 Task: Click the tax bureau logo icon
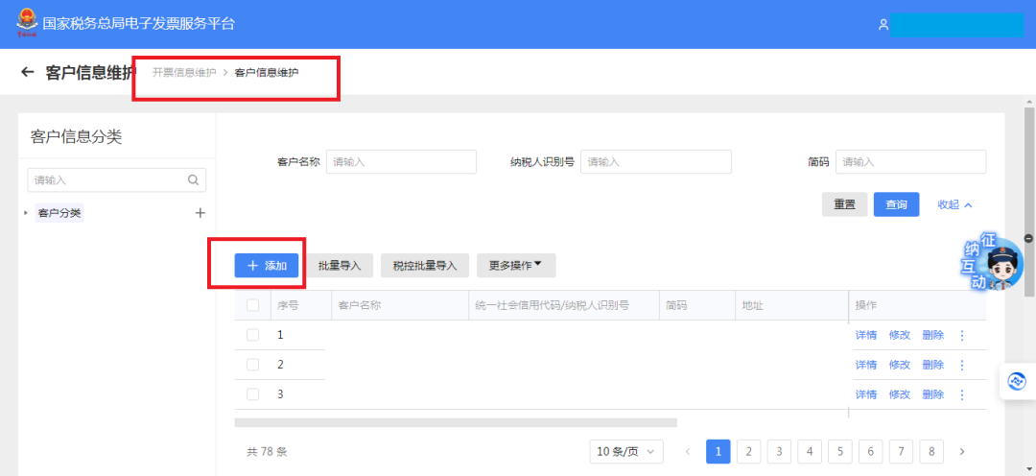[x=27, y=24]
